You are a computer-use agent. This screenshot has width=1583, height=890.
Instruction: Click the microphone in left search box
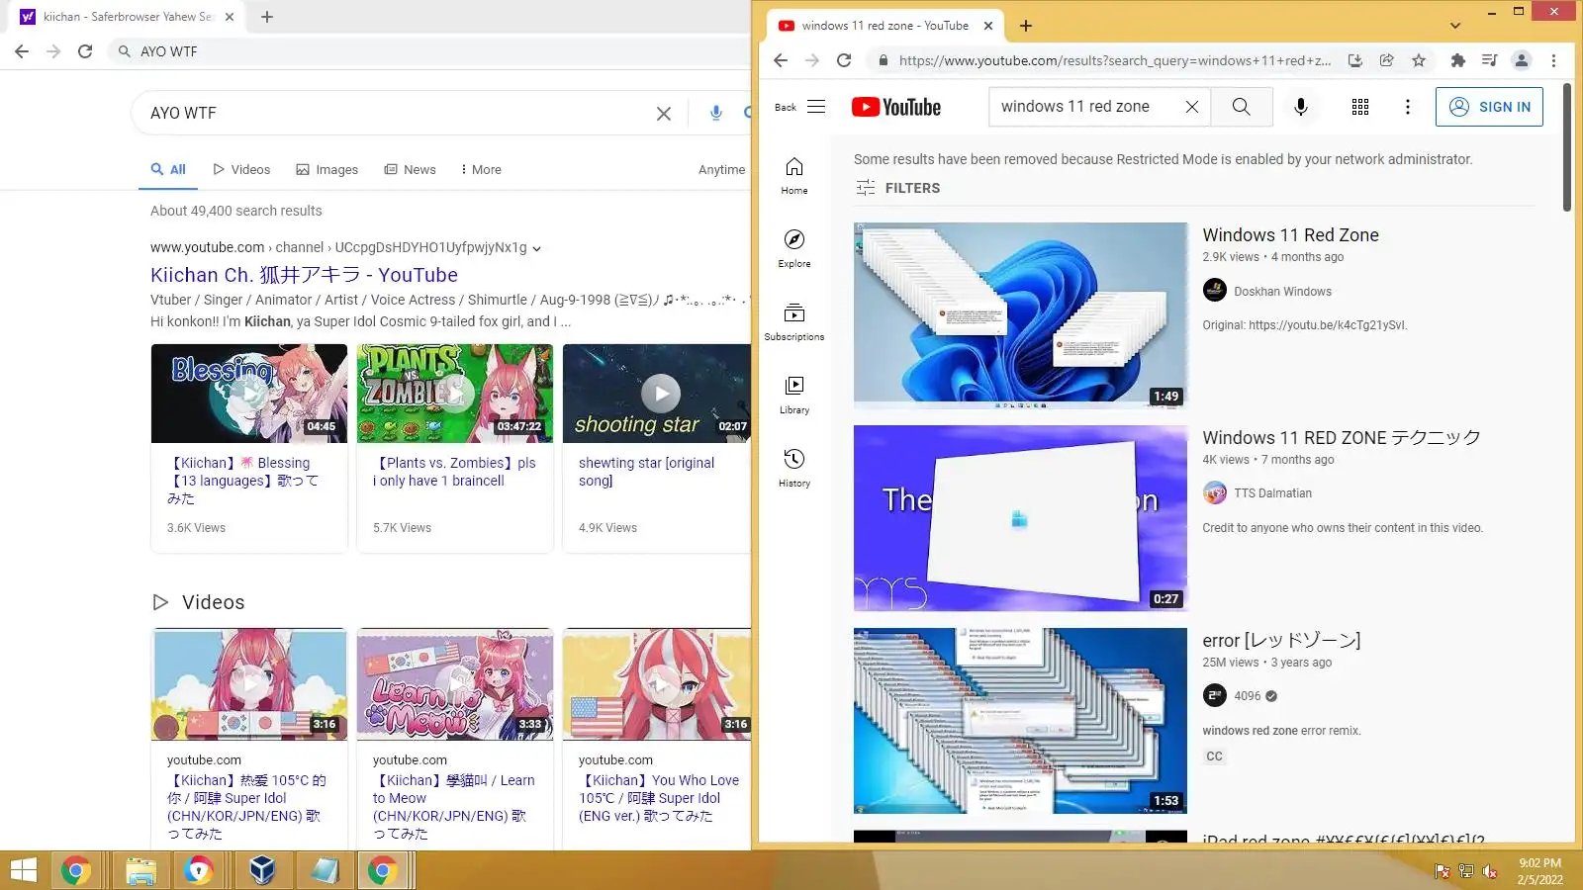(716, 113)
